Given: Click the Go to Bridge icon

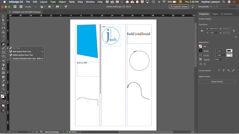Looking at the screenshot, I should coord(15,7).
